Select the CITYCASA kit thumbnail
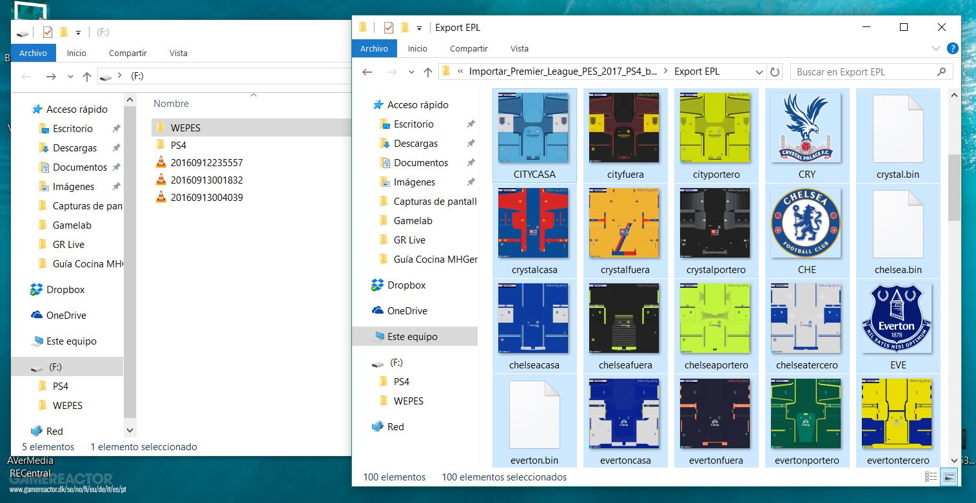Image resolution: width=976 pixels, height=503 pixels. (x=533, y=128)
